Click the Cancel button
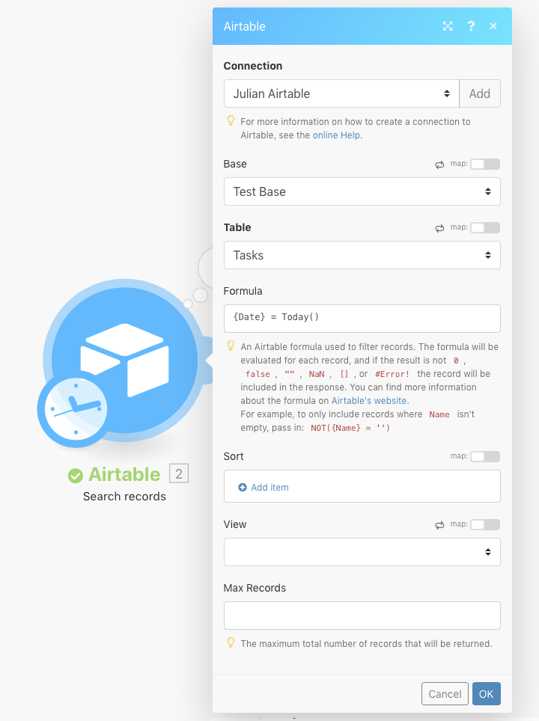This screenshot has height=721, width=539. [x=445, y=694]
